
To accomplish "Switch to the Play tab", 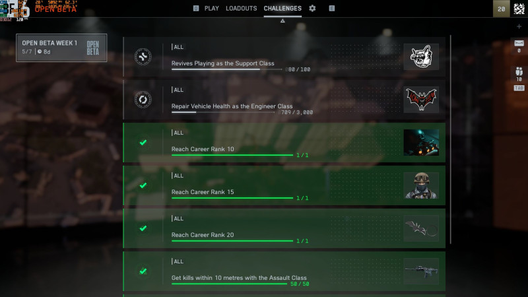I will click(211, 9).
